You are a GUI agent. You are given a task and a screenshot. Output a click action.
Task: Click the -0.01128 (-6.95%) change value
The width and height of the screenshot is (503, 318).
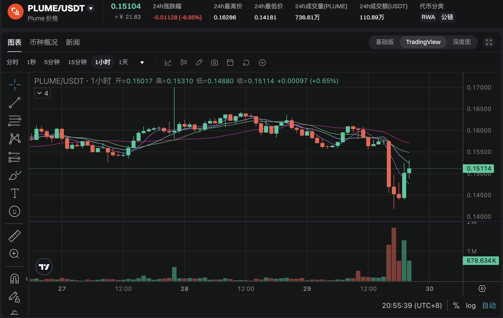[177, 17]
